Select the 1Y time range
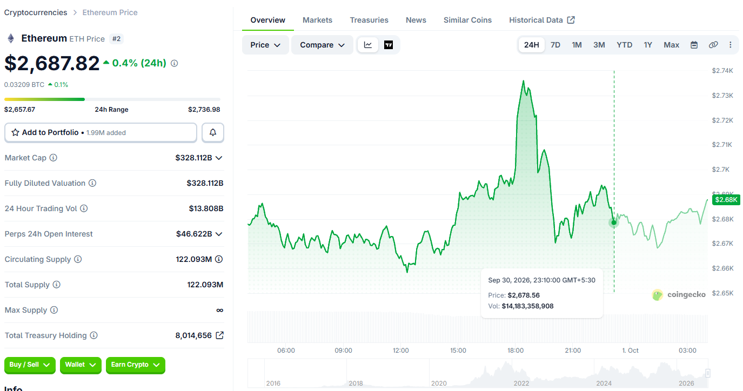 648,45
